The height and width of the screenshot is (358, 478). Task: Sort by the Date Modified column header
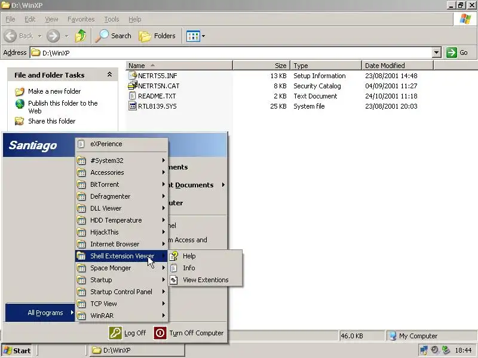pos(397,66)
